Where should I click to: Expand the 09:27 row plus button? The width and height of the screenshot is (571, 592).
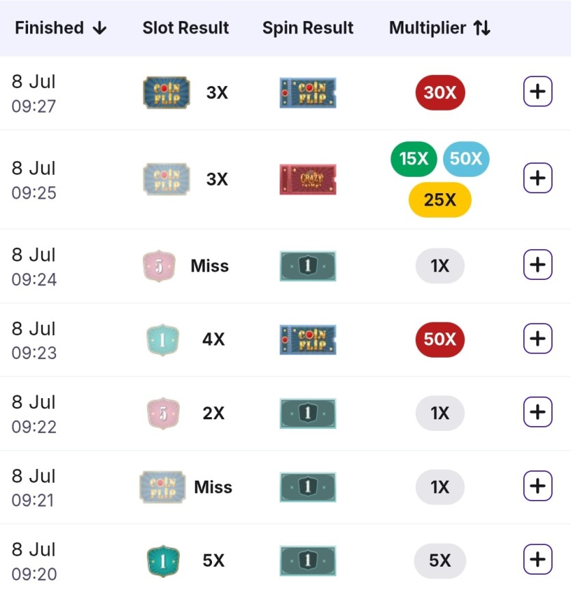537,91
